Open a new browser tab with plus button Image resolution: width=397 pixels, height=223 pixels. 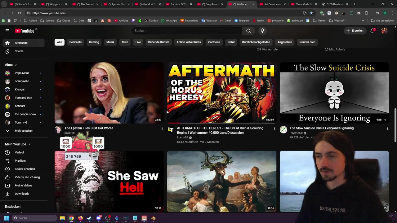click(355, 4)
